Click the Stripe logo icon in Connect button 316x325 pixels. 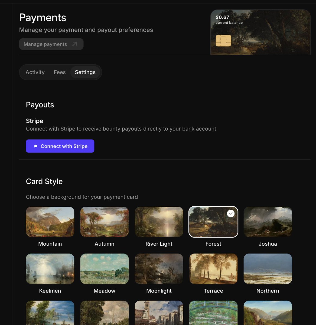(35, 146)
